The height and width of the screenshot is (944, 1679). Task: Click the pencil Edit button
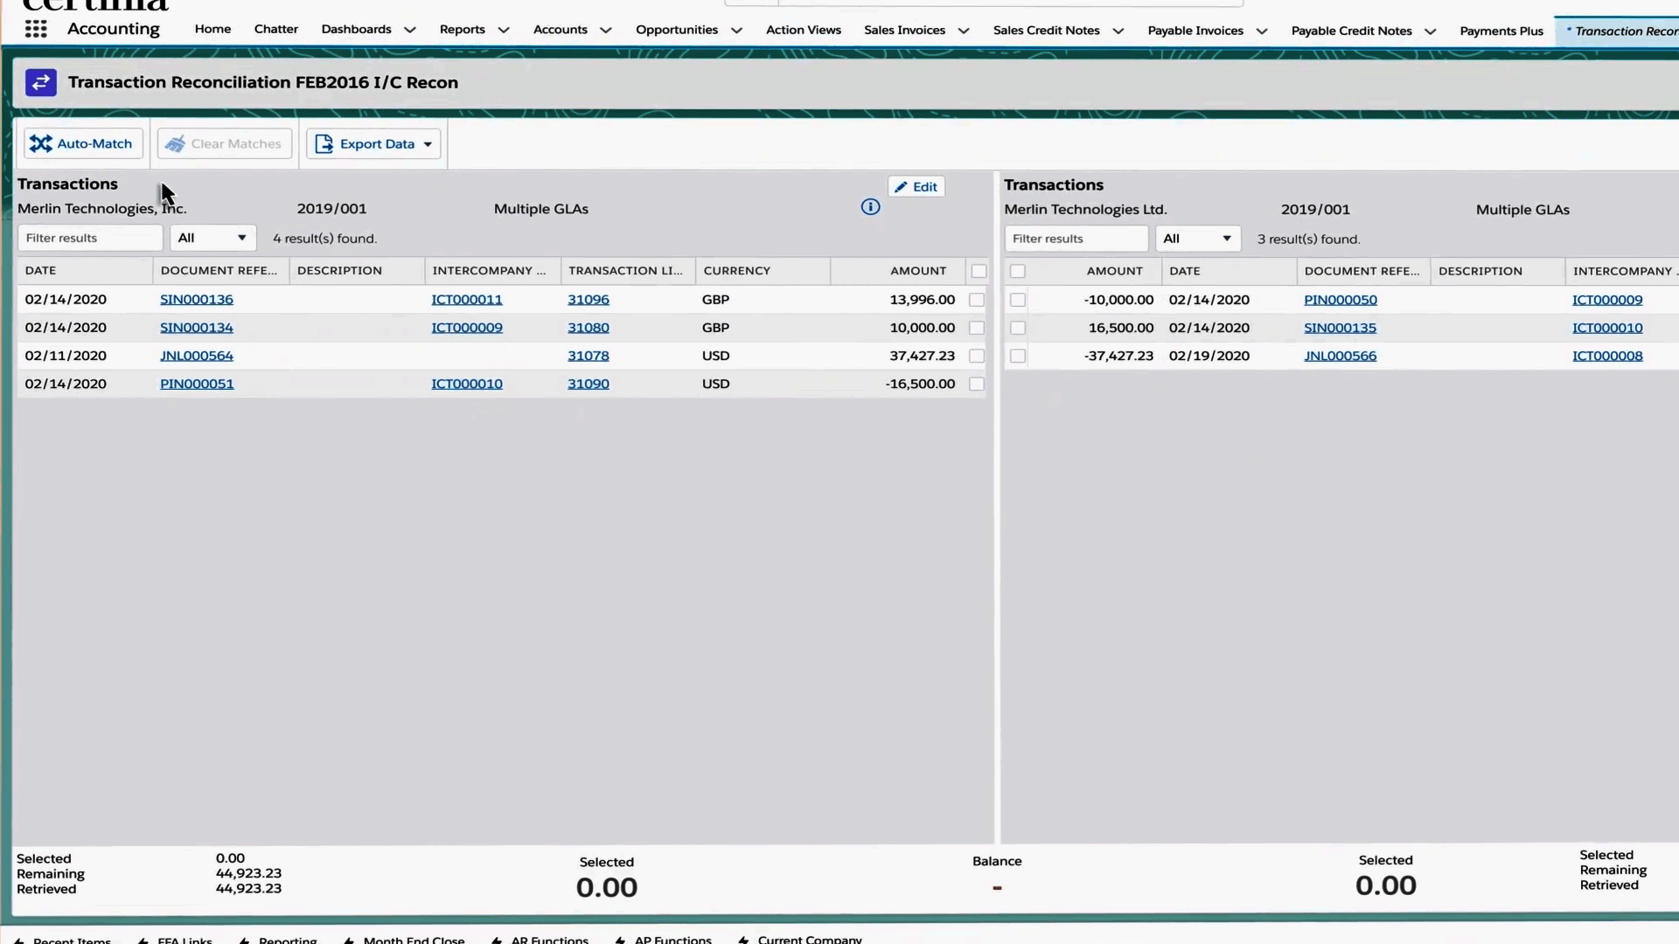click(x=916, y=187)
